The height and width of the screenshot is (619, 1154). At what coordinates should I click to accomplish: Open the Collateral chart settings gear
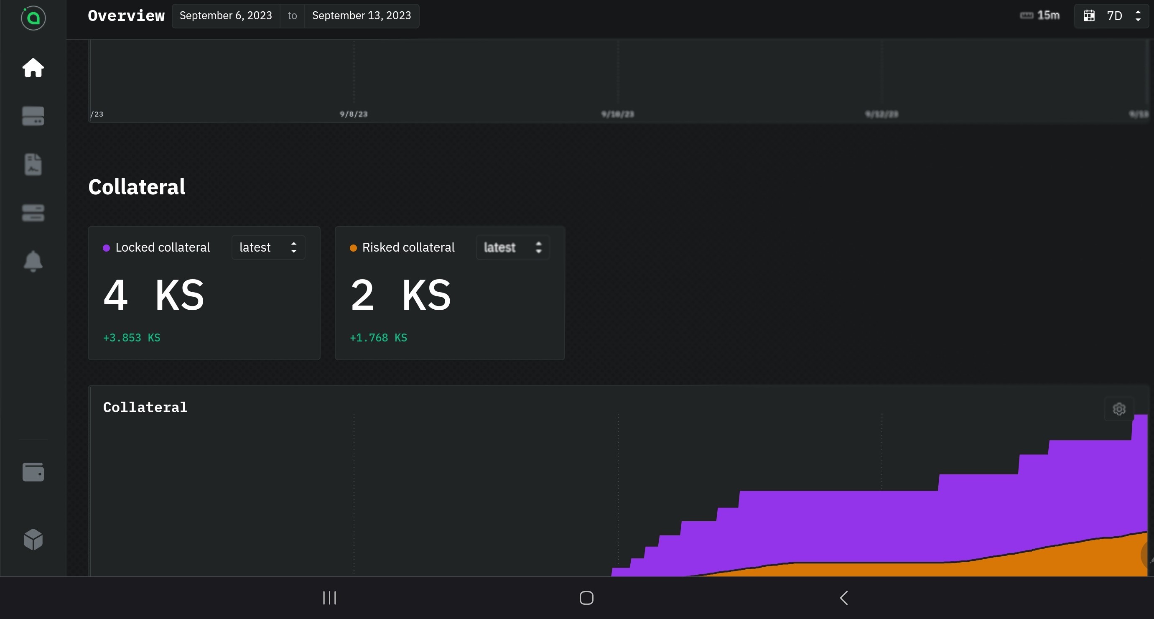(x=1118, y=408)
